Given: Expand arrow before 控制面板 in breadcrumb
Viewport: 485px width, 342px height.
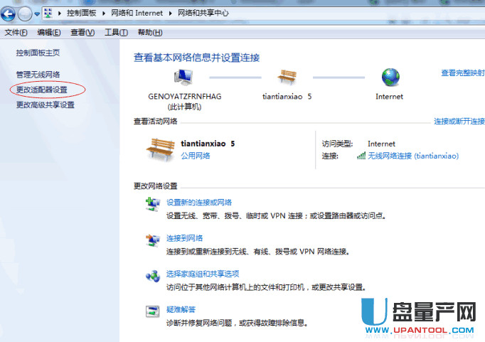Looking at the screenshot, I should [60, 14].
